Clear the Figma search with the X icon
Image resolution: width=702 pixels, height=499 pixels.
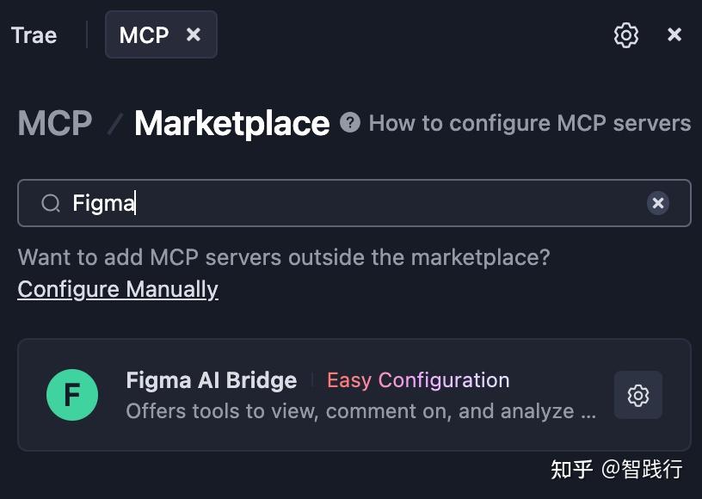(658, 202)
